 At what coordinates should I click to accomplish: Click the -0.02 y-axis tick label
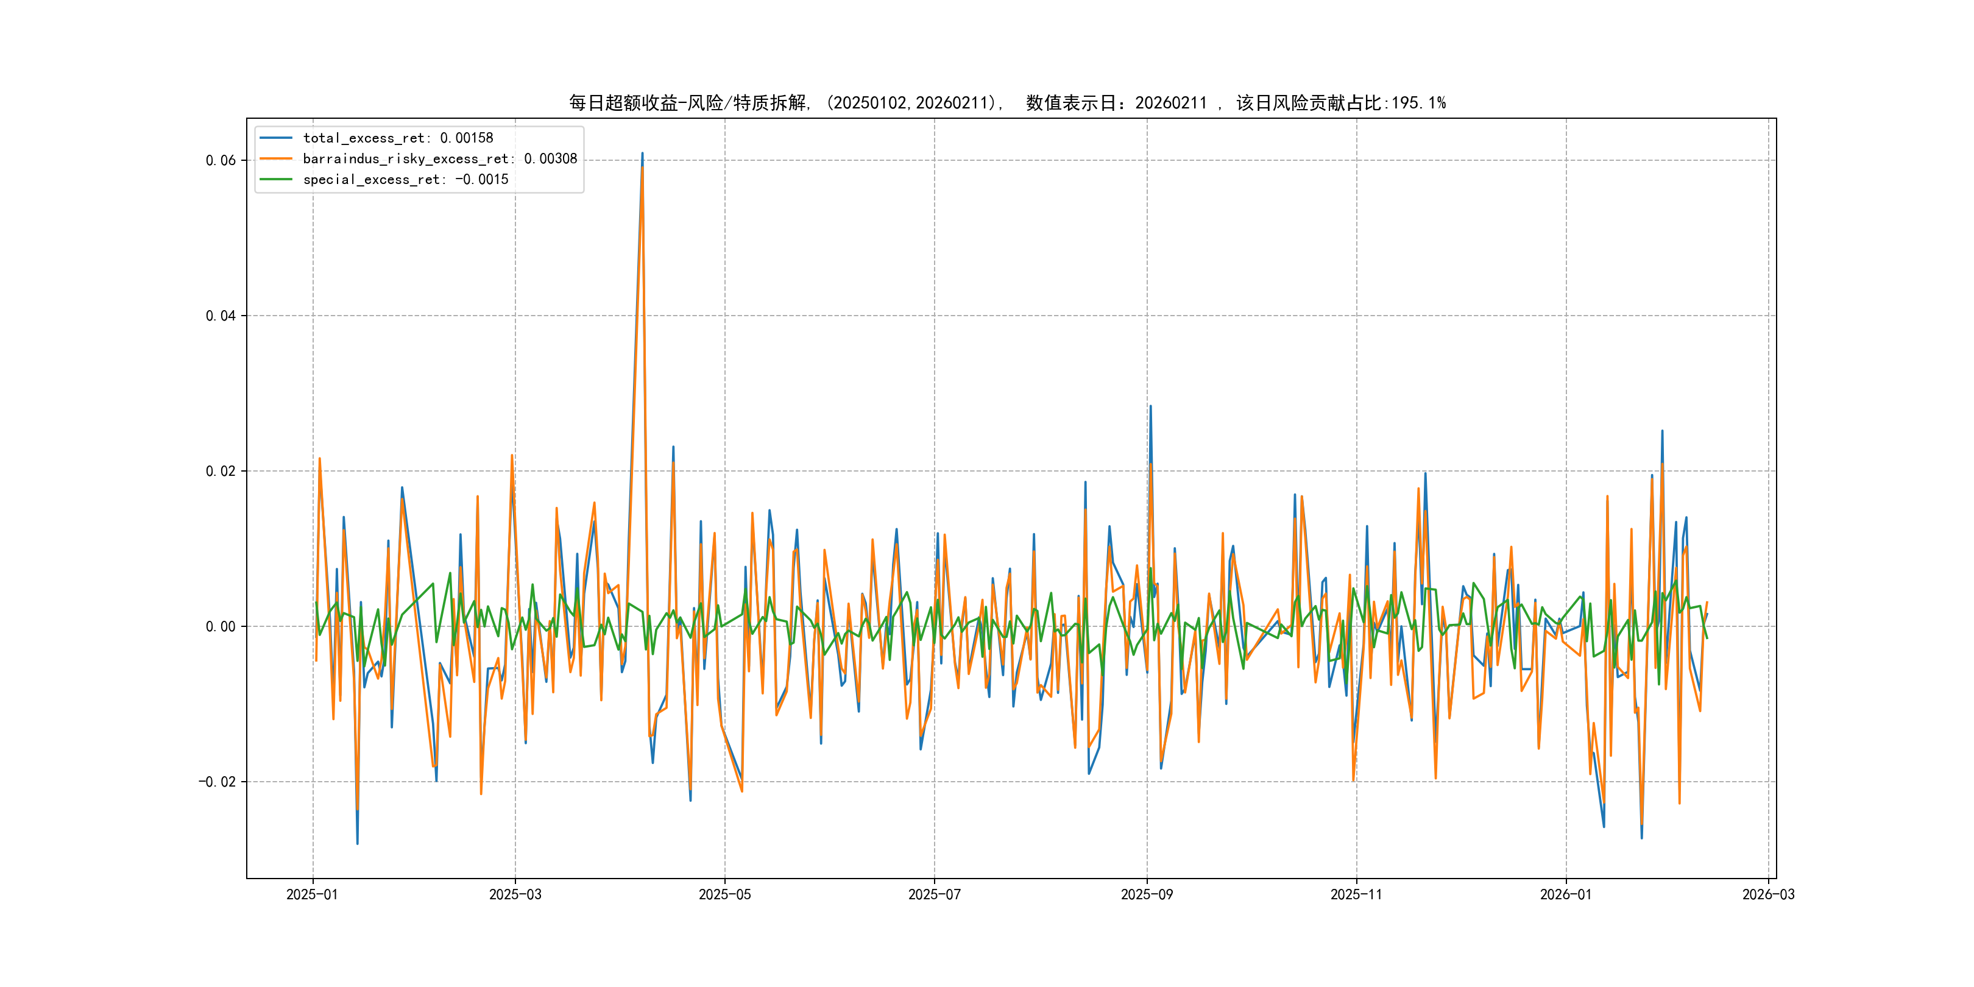point(218,782)
